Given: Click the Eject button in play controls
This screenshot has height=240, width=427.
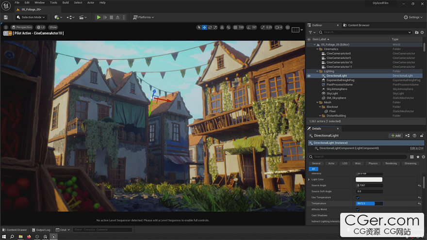Looking at the screenshot, I should coord(117,17).
